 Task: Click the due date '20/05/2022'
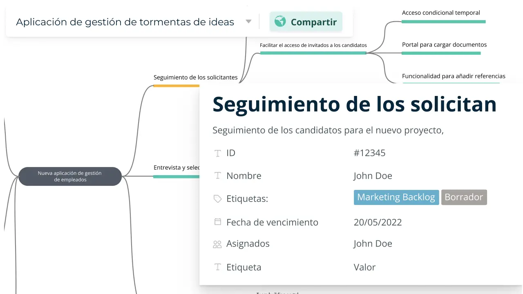(378, 223)
